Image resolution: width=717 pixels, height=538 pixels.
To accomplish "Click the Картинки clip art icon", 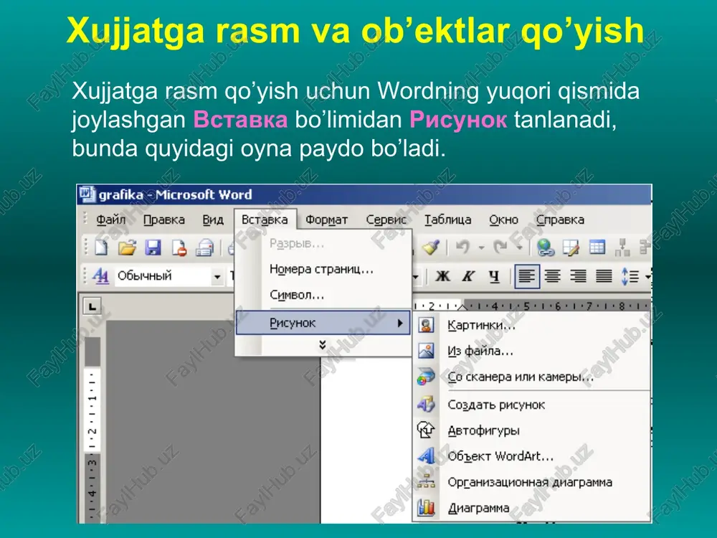I will click(426, 325).
